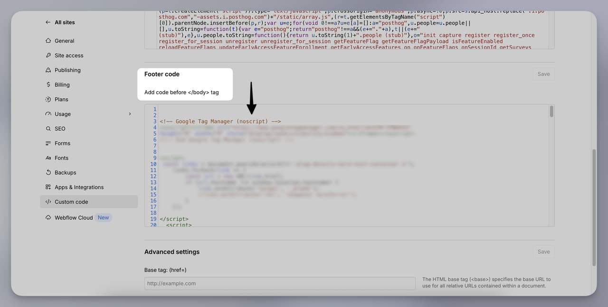Click the Backups restore icon

click(48, 173)
